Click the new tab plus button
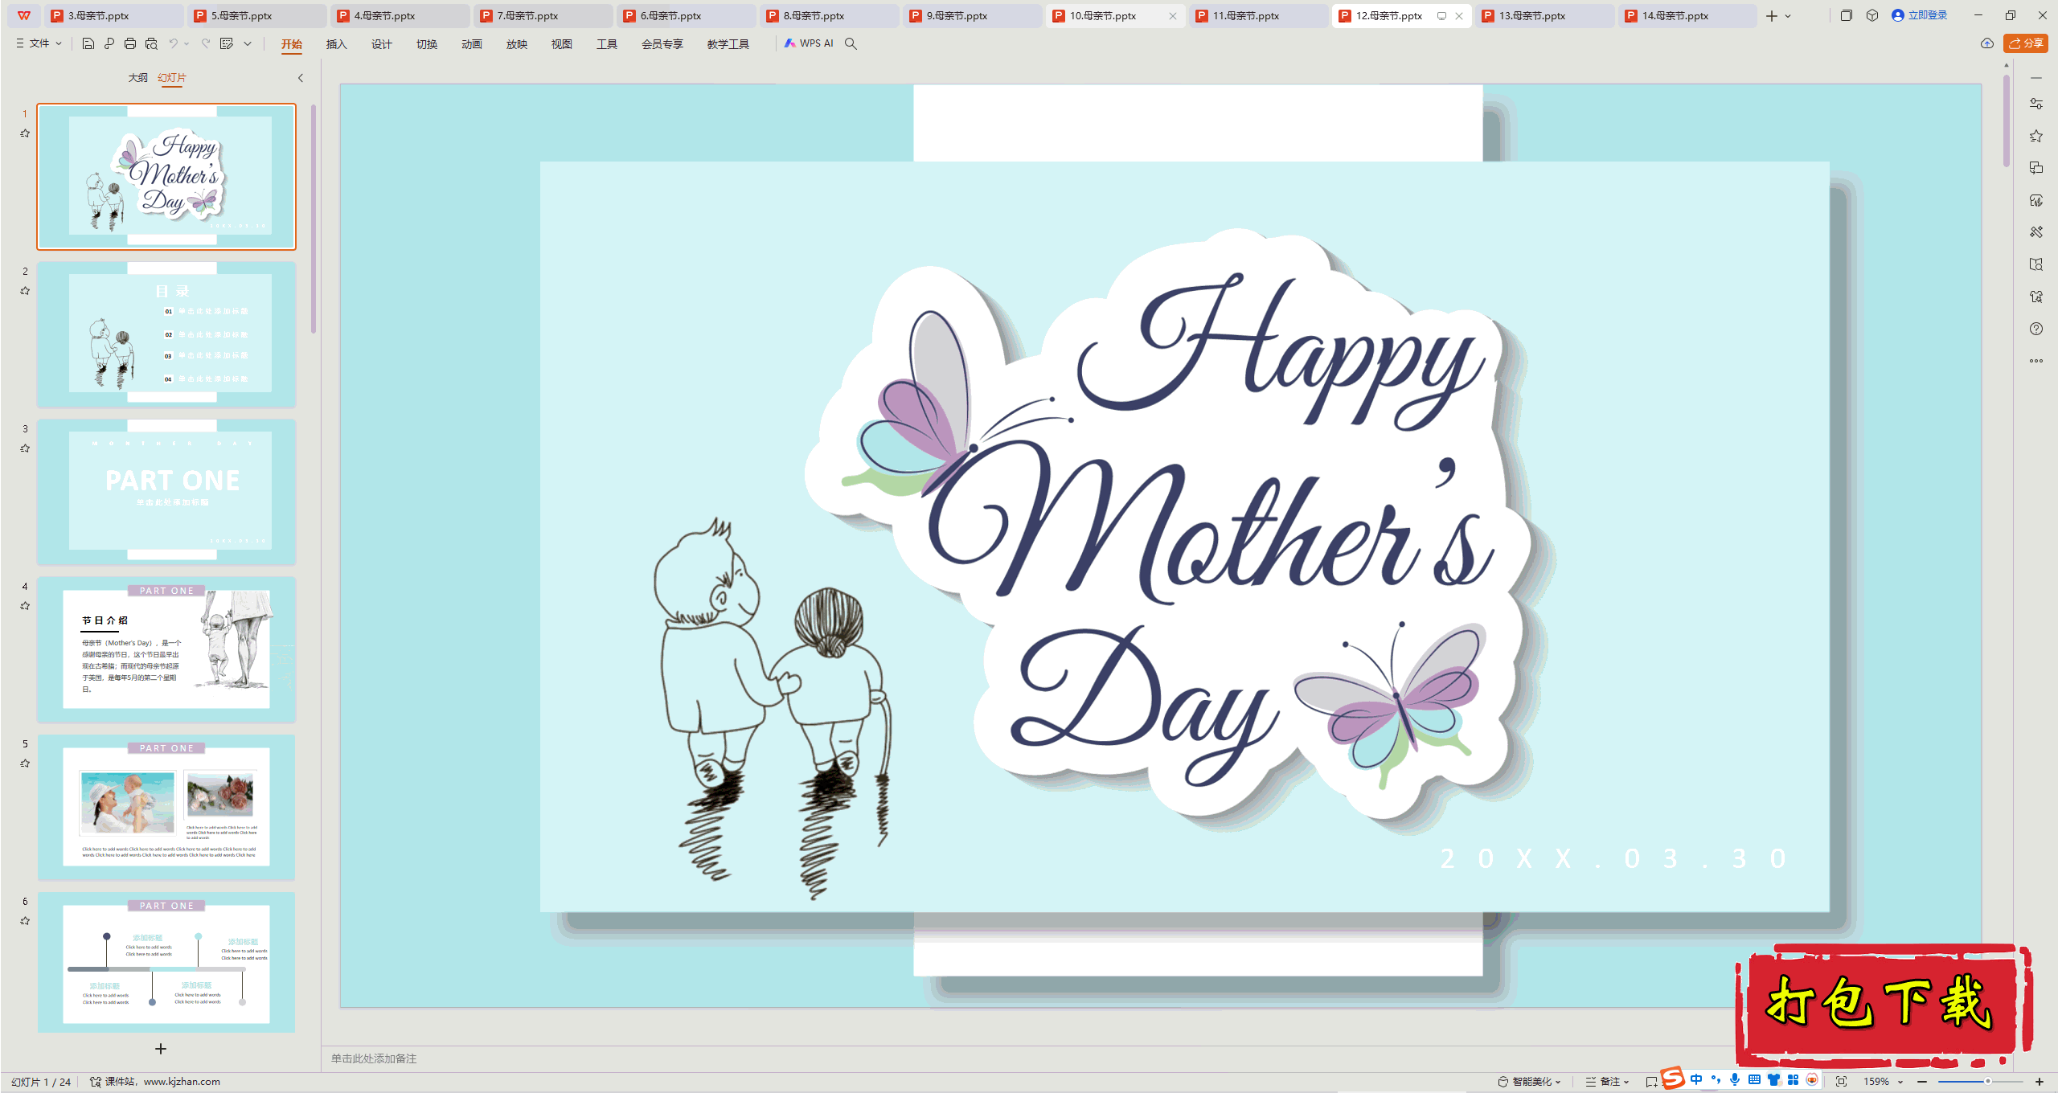2058x1093 pixels. pos(1772,16)
